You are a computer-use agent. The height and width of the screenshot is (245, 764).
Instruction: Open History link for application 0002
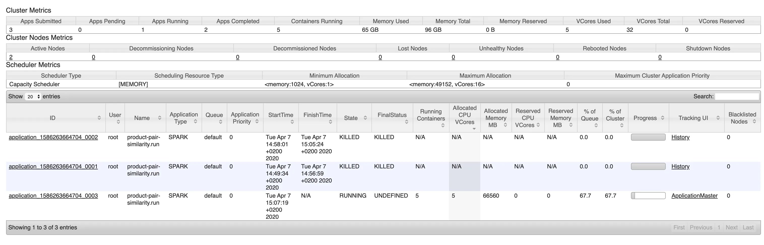coord(680,137)
